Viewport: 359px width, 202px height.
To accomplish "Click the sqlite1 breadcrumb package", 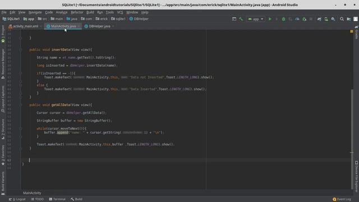I will 118,19.
